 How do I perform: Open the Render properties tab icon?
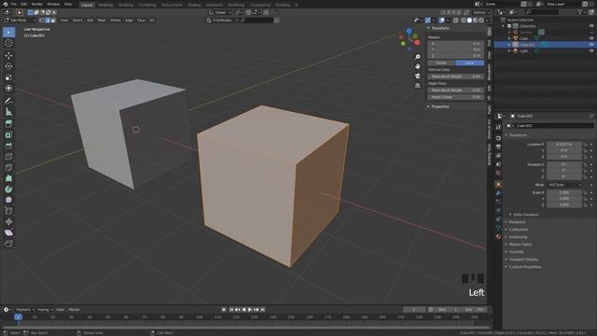[x=498, y=138]
